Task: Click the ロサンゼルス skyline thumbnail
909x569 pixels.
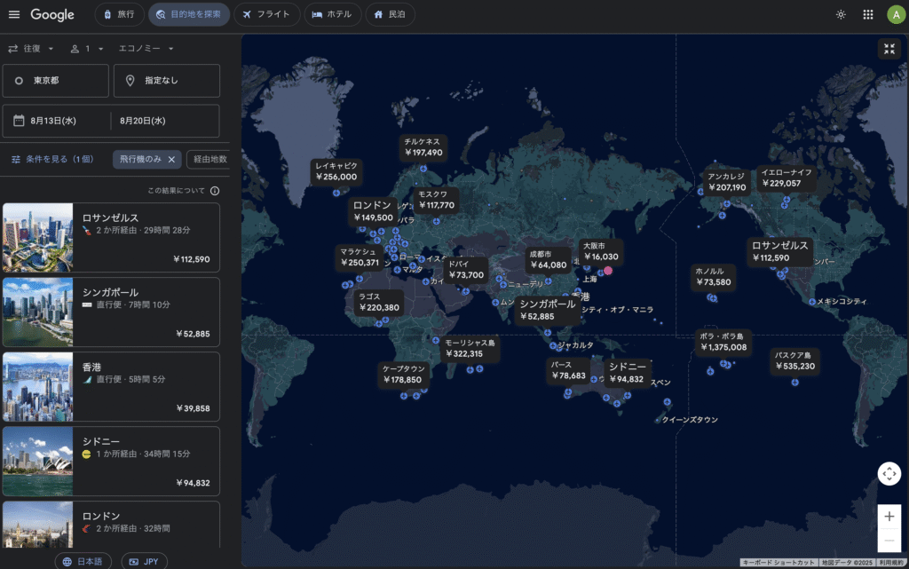Action: point(37,238)
